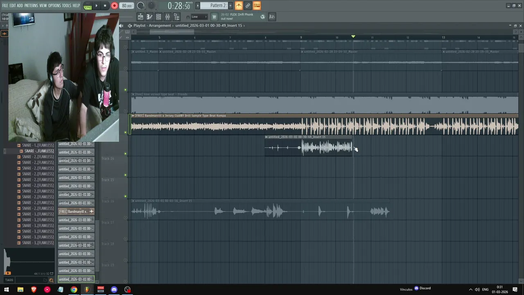
Task: Click the shopping cart content library icon
Action: [x=214, y=17]
